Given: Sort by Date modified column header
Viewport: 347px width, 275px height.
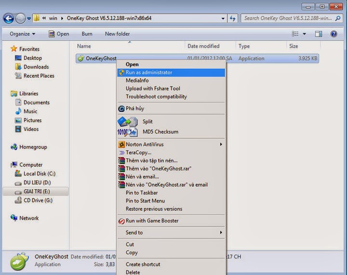Looking at the screenshot, I should pyautogui.click(x=203, y=46).
